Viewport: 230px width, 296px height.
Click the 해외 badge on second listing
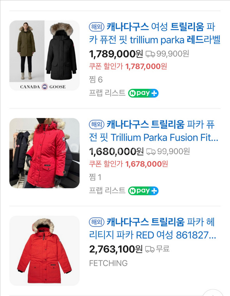point(97,125)
